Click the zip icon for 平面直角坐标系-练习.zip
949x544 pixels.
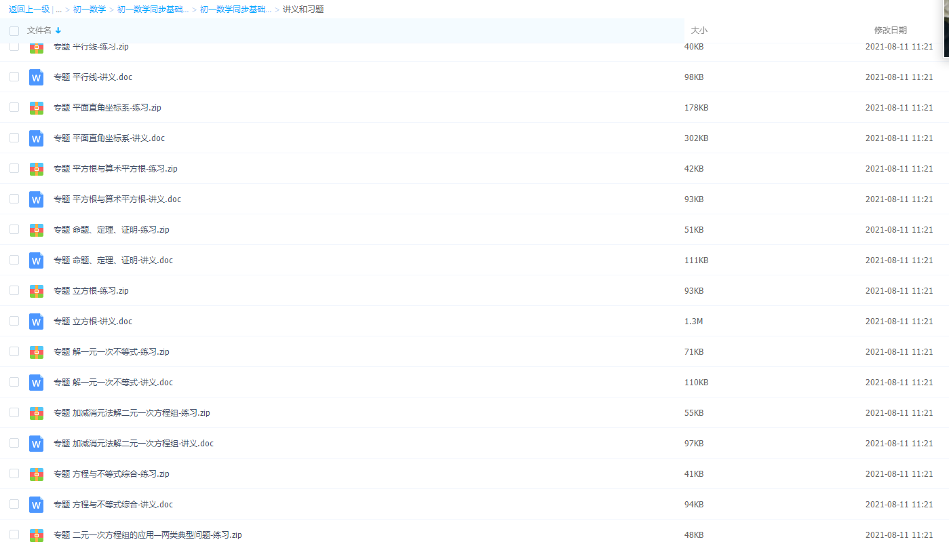(x=37, y=108)
